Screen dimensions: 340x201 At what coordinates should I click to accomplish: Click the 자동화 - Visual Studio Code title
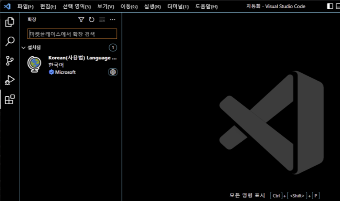276,6
